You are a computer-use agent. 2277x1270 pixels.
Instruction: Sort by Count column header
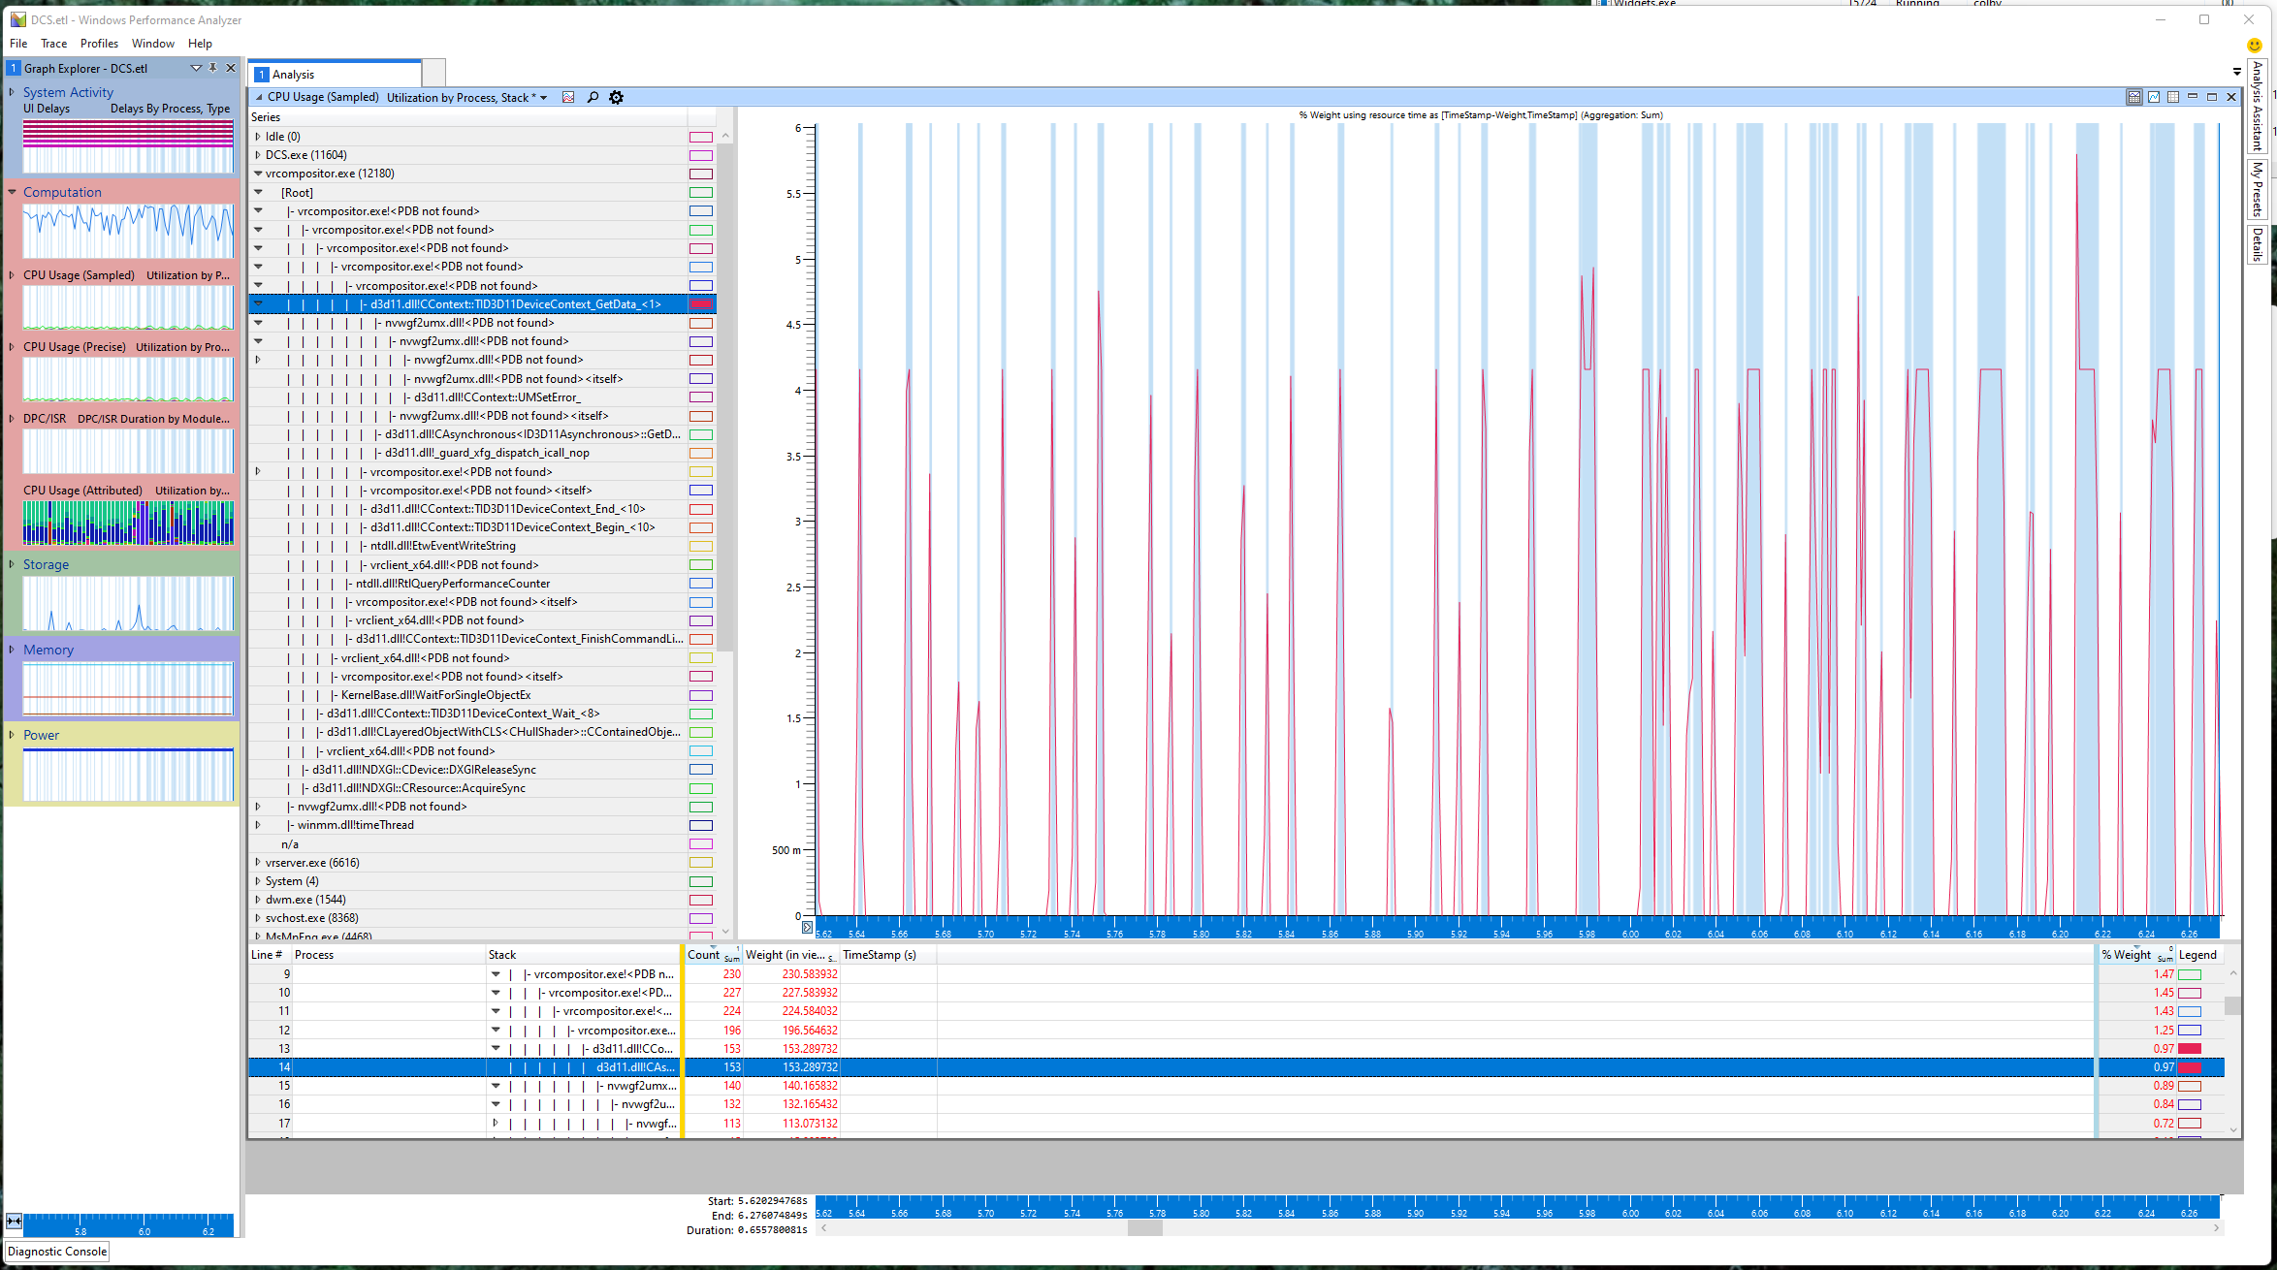tap(713, 955)
